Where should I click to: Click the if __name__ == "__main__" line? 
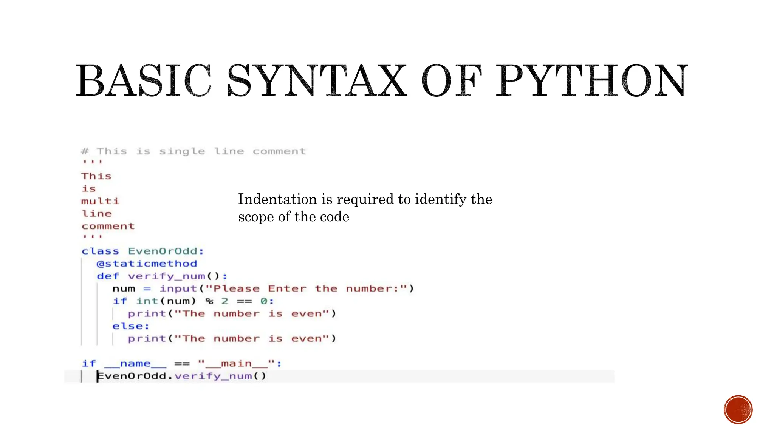click(181, 364)
